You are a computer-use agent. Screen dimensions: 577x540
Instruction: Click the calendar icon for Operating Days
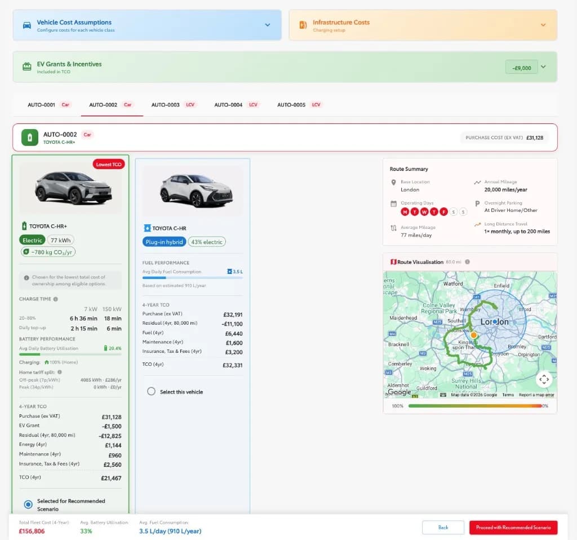pyautogui.click(x=393, y=203)
